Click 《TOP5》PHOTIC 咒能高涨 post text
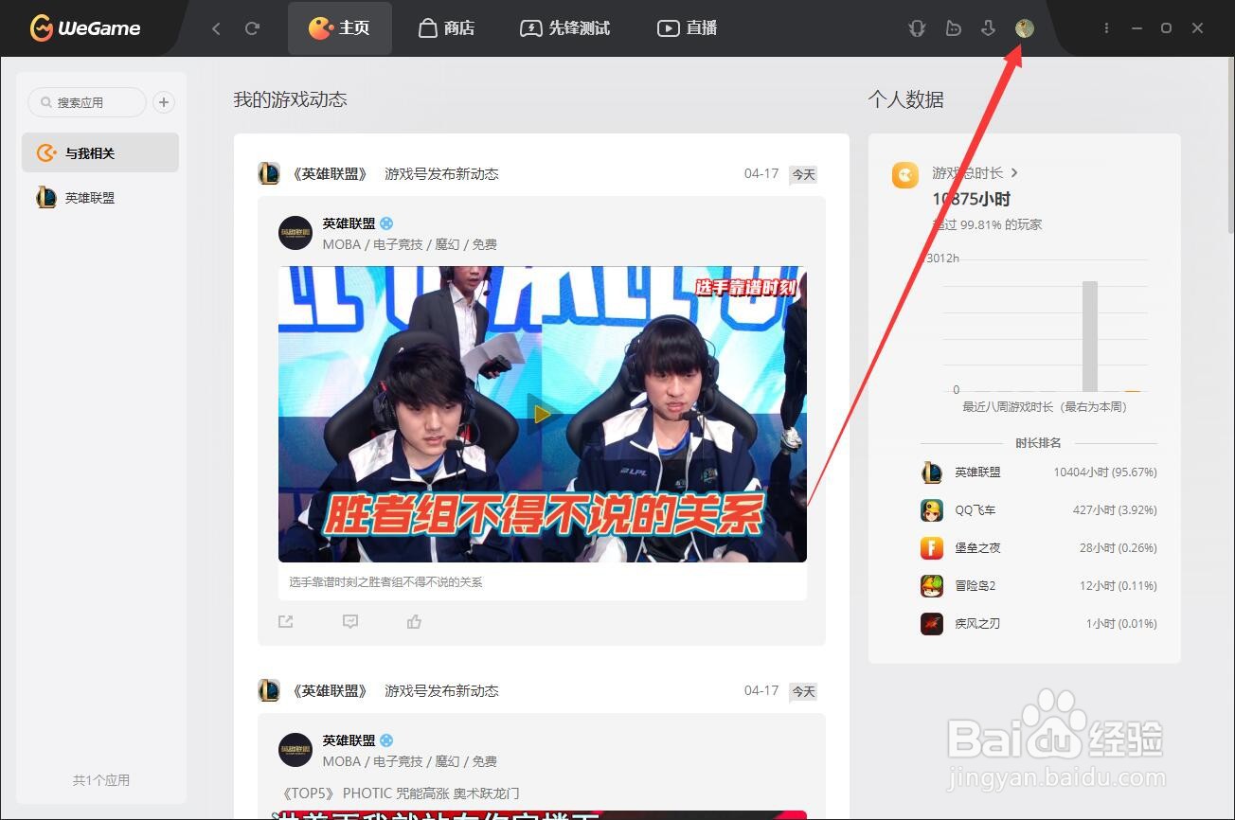The width and height of the screenshot is (1235, 820). 401,793
